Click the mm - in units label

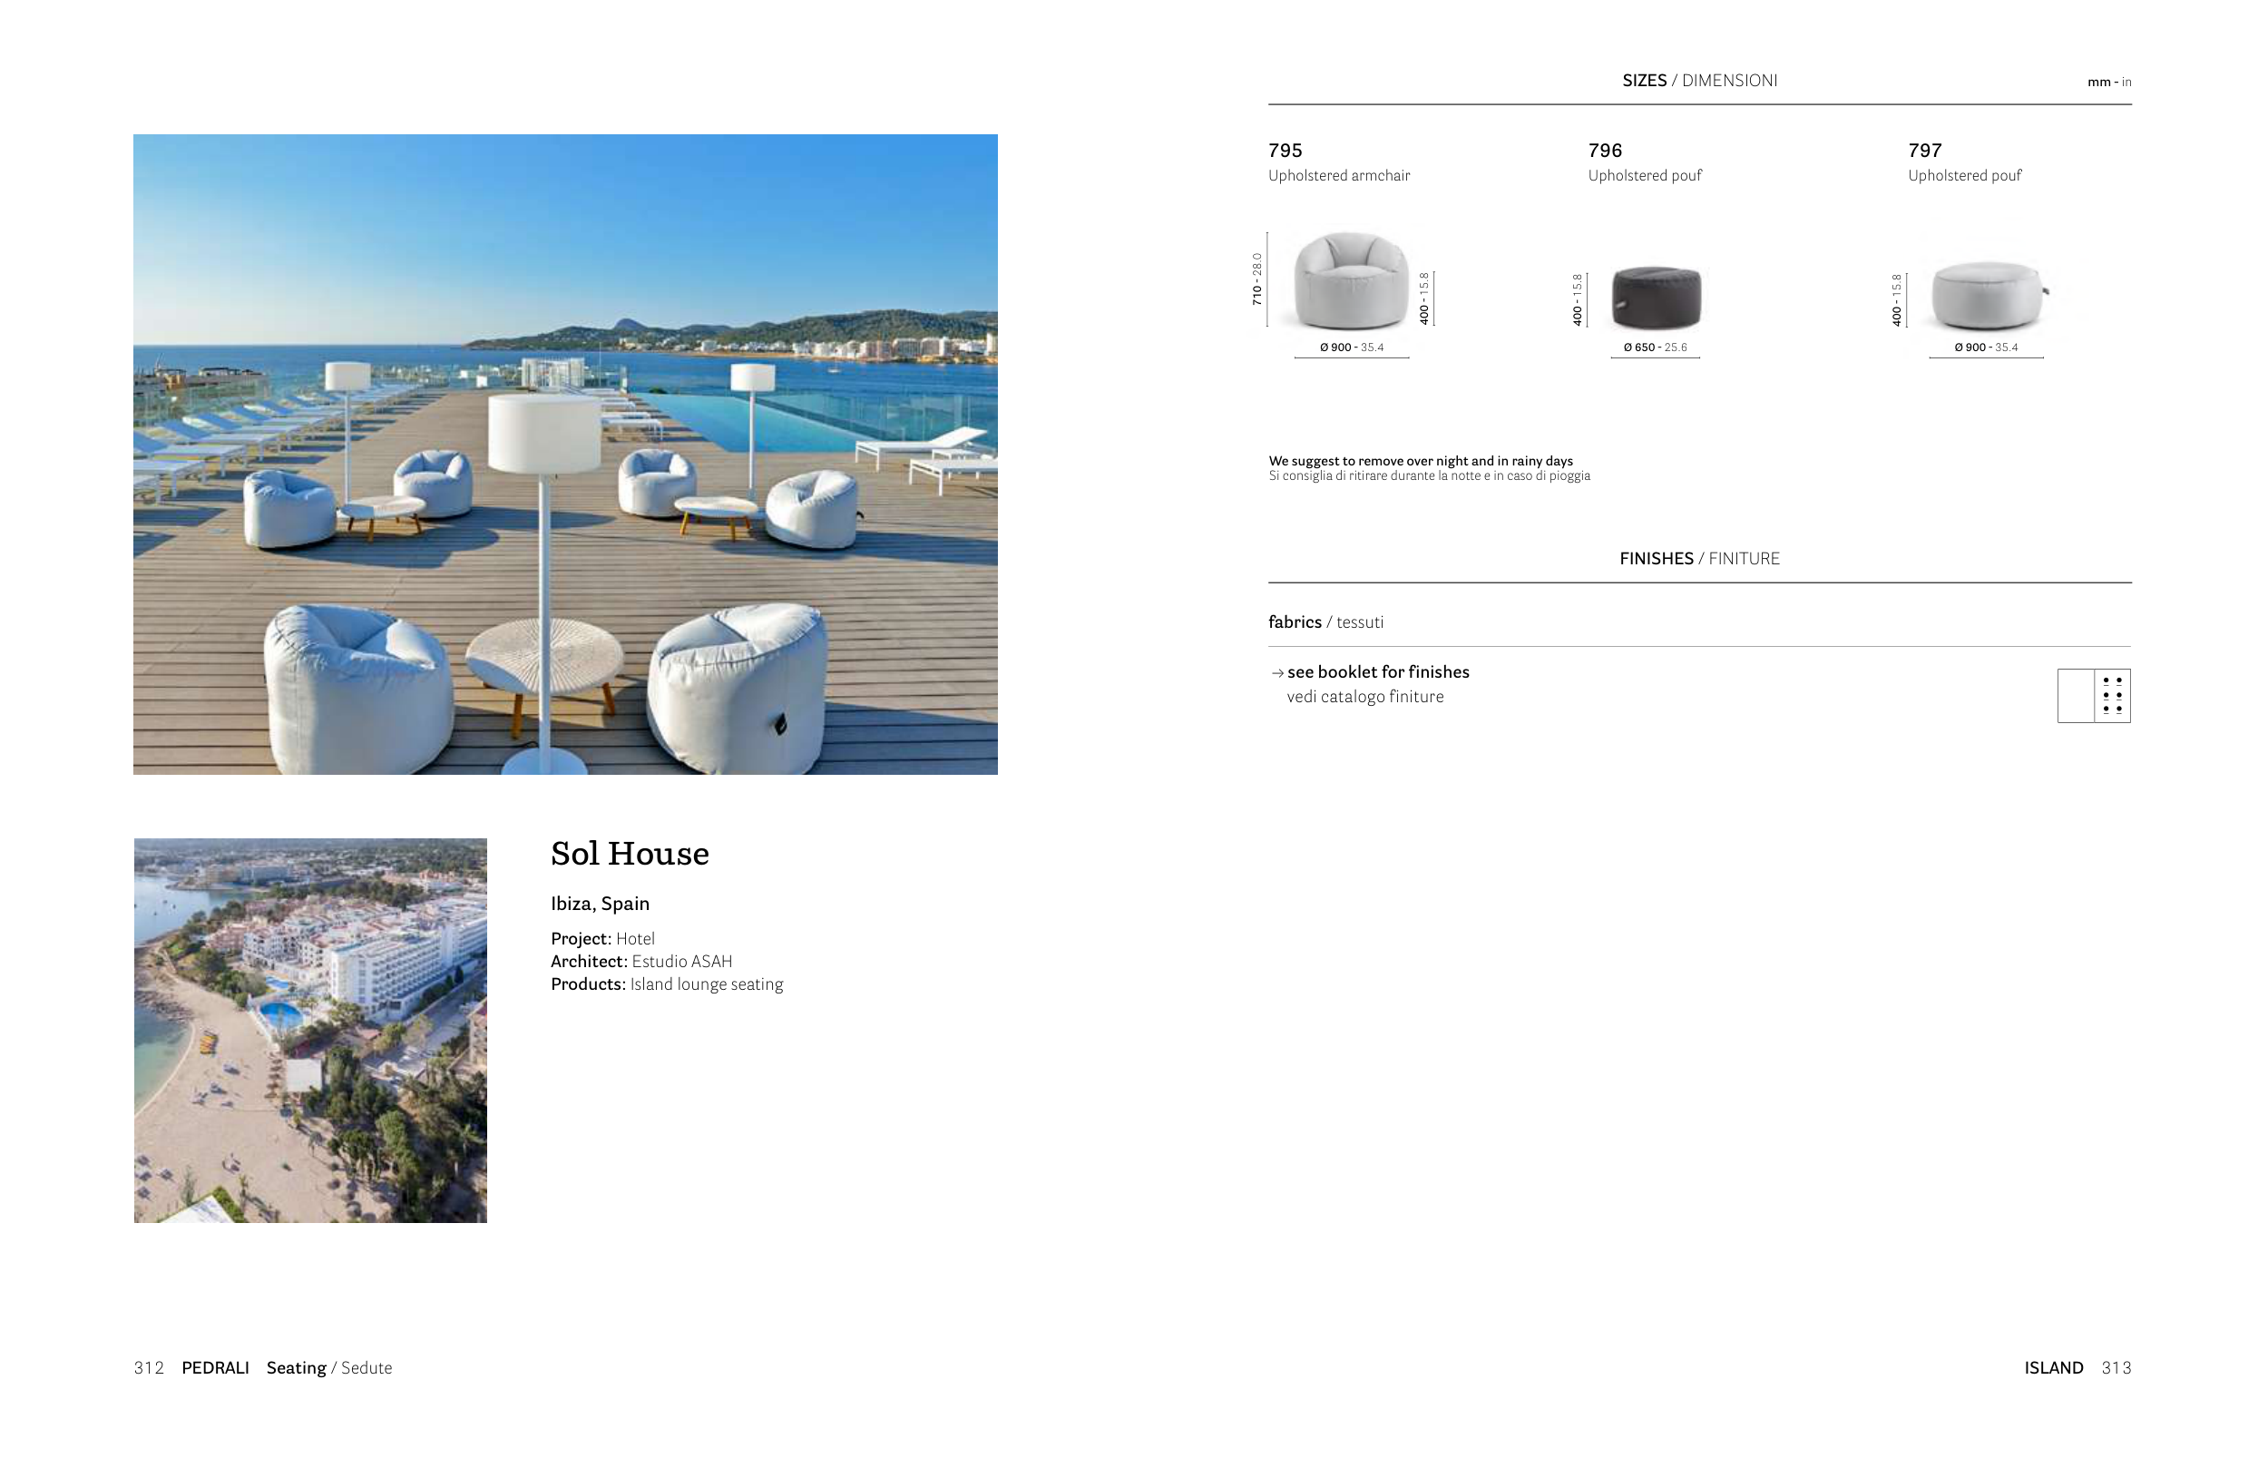(x=2109, y=83)
